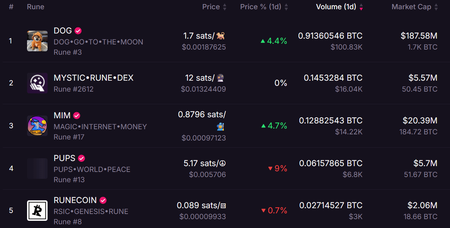Click the verified badge beside RUNECOIN
Image resolution: width=450 pixels, height=228 pixels.
point(103,200)
